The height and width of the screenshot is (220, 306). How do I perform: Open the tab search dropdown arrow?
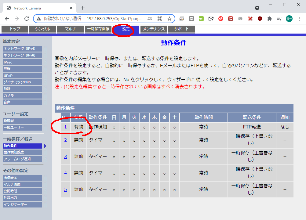(257, 8)
